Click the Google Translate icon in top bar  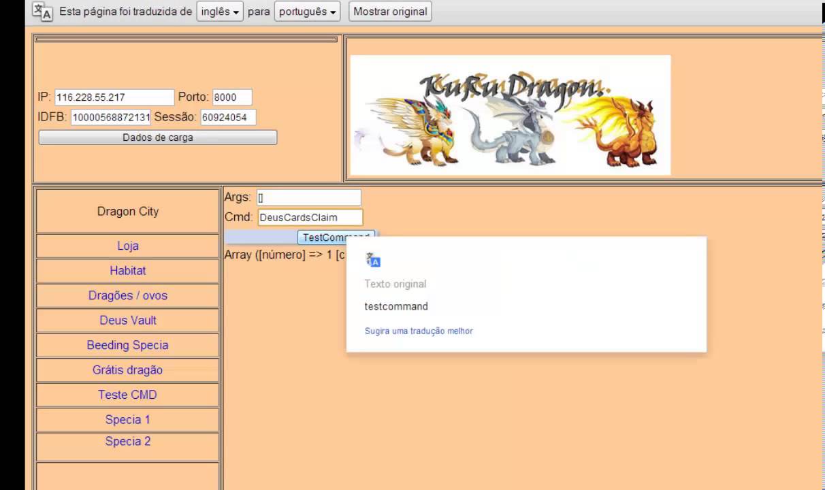click(43, 12)
